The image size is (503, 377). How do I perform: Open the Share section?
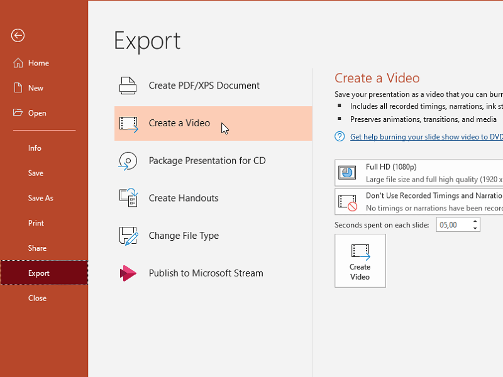[x=36, y=248]
